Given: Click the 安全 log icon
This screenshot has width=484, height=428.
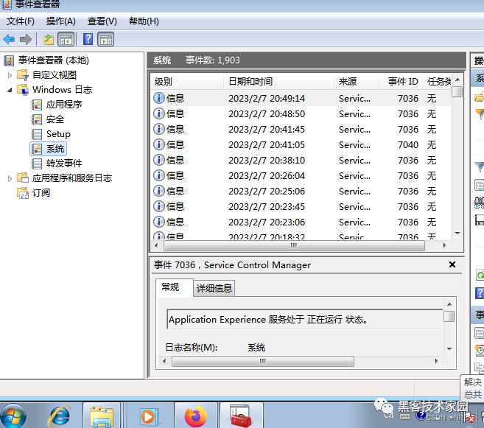Looking at the screenshot, I should click(x=37, y=119).
